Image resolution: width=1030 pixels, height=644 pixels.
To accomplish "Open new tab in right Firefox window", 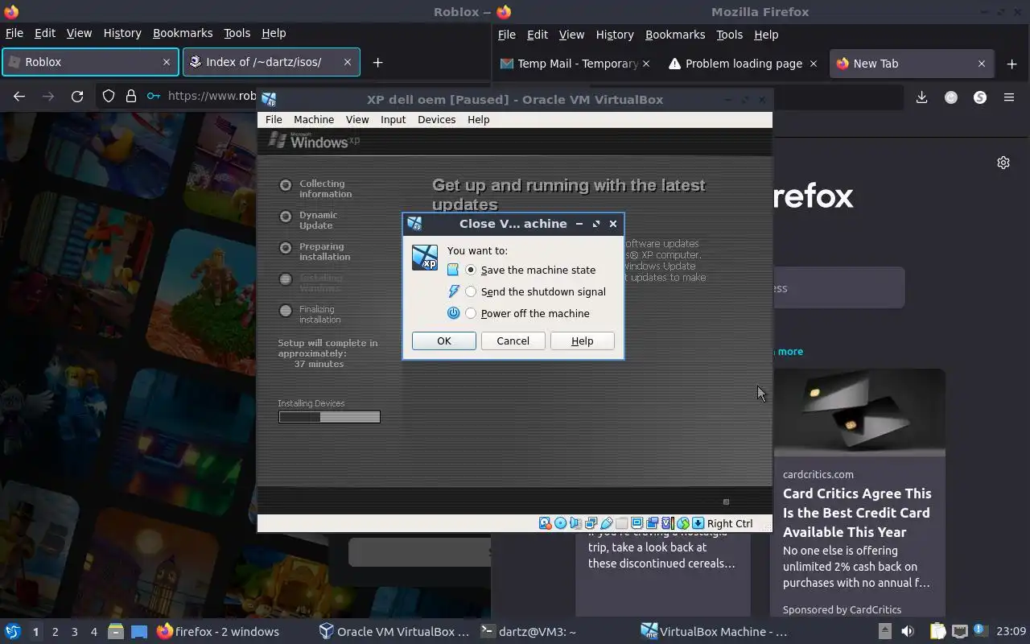I will tap(1011, 64).
